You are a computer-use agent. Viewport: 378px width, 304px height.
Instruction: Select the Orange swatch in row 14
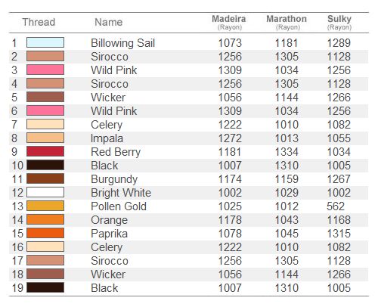click(x=45, y=219)
